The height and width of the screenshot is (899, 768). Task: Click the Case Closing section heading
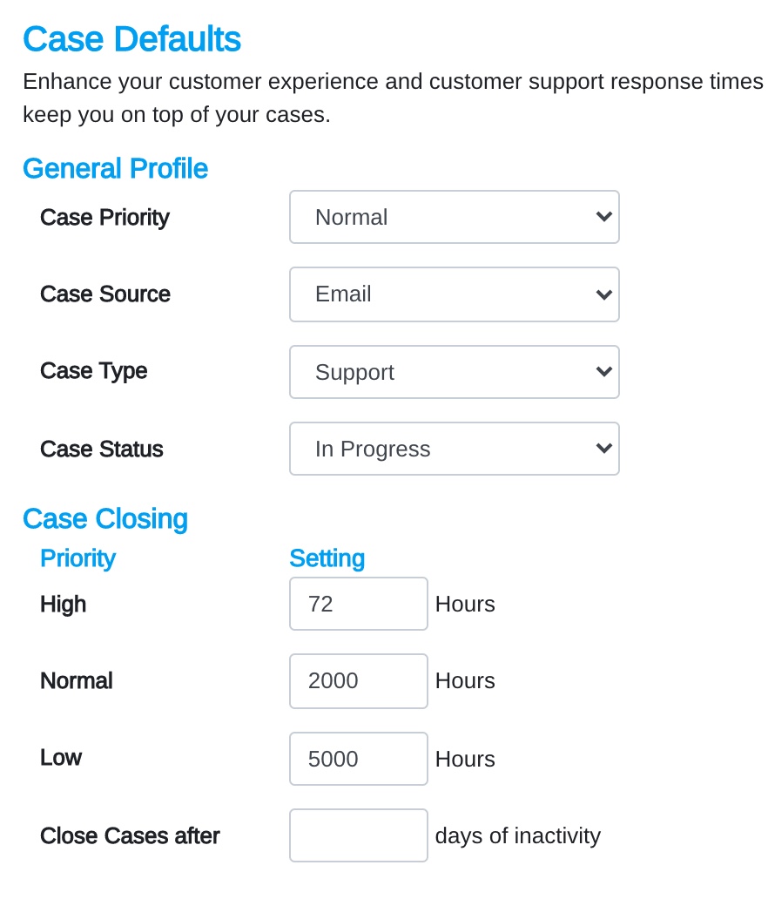point(105,519)
